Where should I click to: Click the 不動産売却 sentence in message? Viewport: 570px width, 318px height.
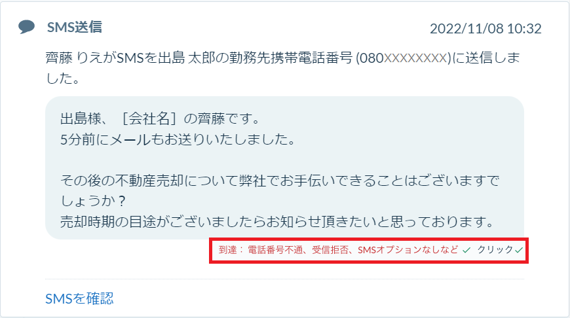tap(280, 181)
